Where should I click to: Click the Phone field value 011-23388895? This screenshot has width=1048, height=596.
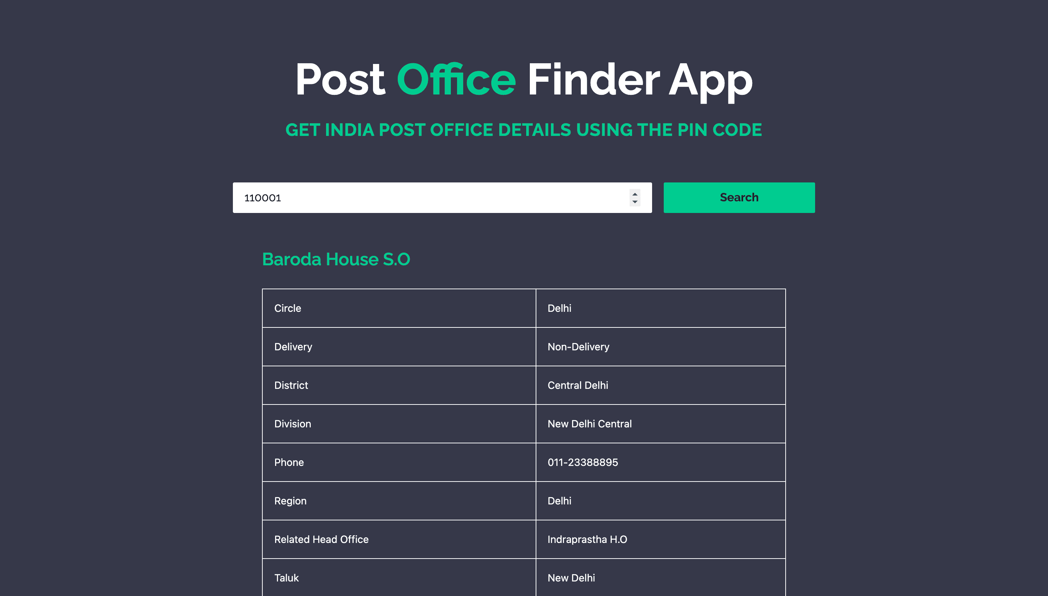point(583,462)
